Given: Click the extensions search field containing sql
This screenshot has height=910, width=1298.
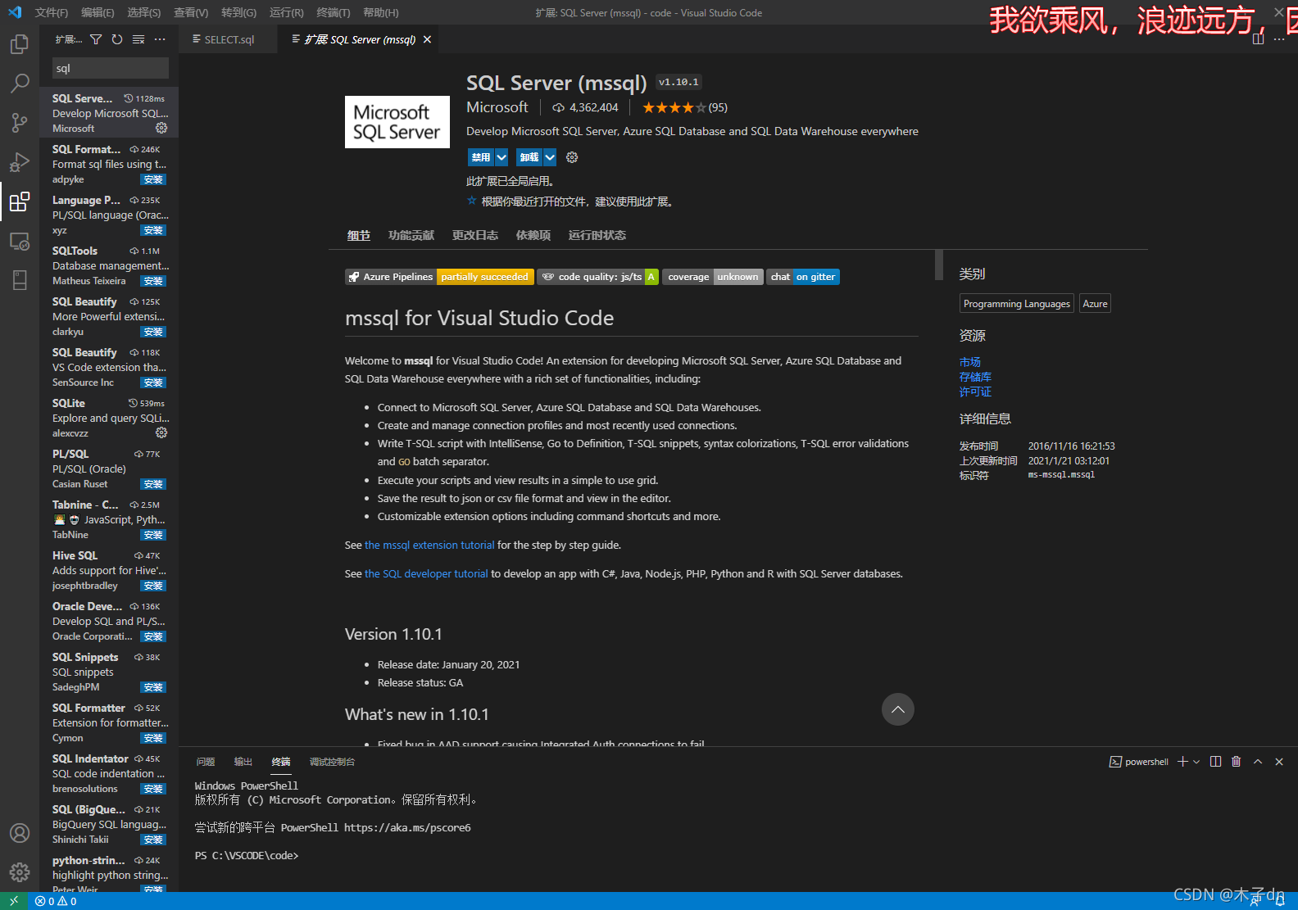Looking at the screenshot, I should click(111, 68).
